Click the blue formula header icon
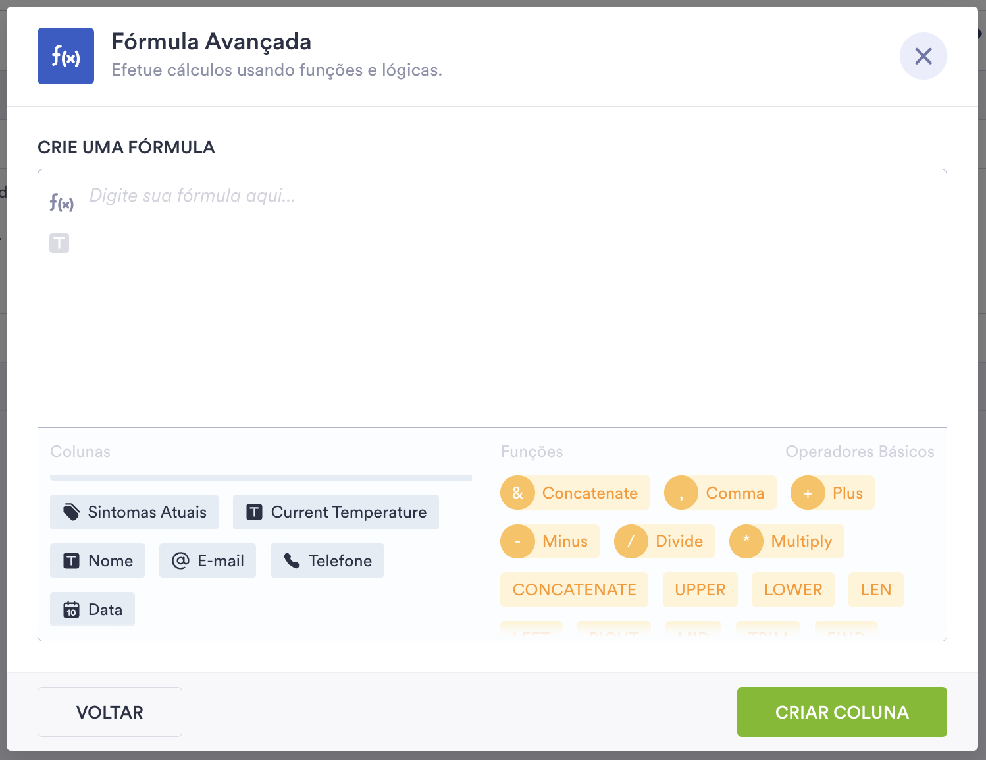 coord(66,56)
